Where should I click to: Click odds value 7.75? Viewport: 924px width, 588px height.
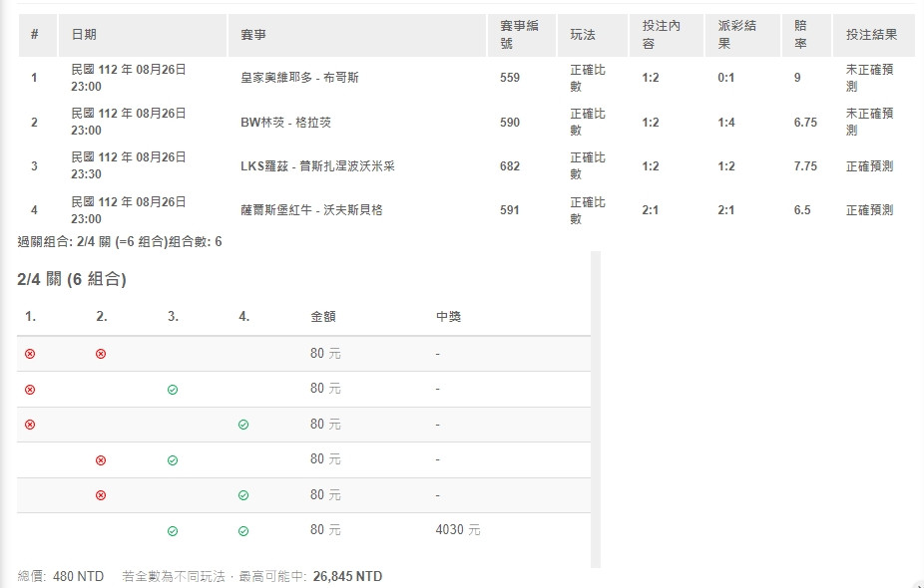[805, 166]
